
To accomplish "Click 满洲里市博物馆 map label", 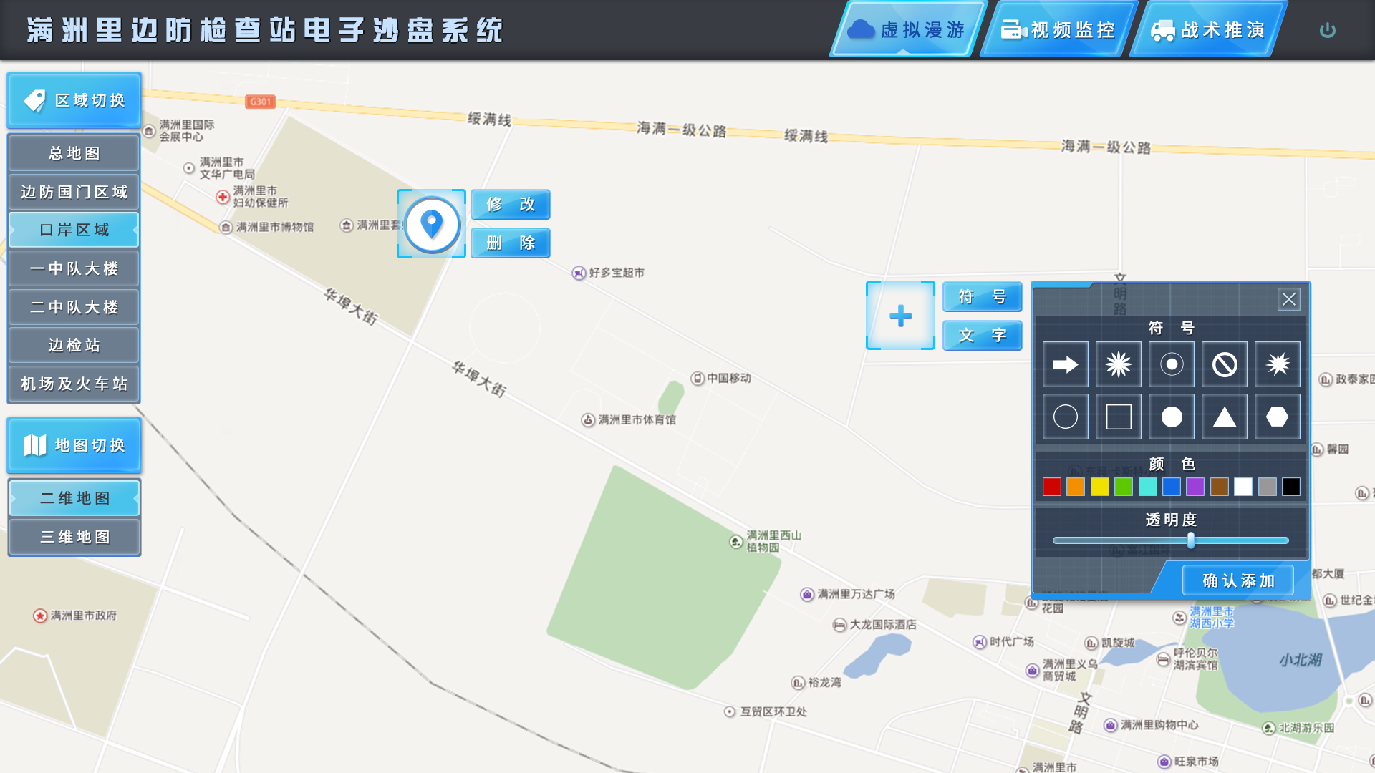I will pos(275,227).
